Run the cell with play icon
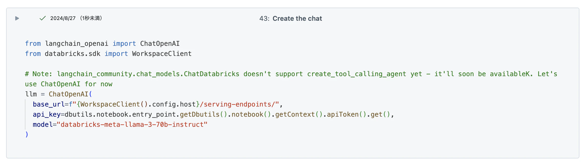This screenshot has height=165, width=585. 17,18
